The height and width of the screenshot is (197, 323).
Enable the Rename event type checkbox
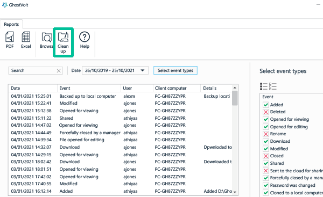pos(265,134)
